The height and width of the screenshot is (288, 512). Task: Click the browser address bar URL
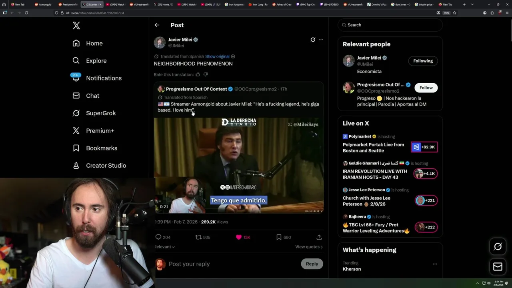coord(98,13)
